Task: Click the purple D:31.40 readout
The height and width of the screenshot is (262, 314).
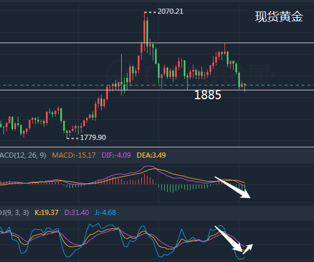Action: 77,212
